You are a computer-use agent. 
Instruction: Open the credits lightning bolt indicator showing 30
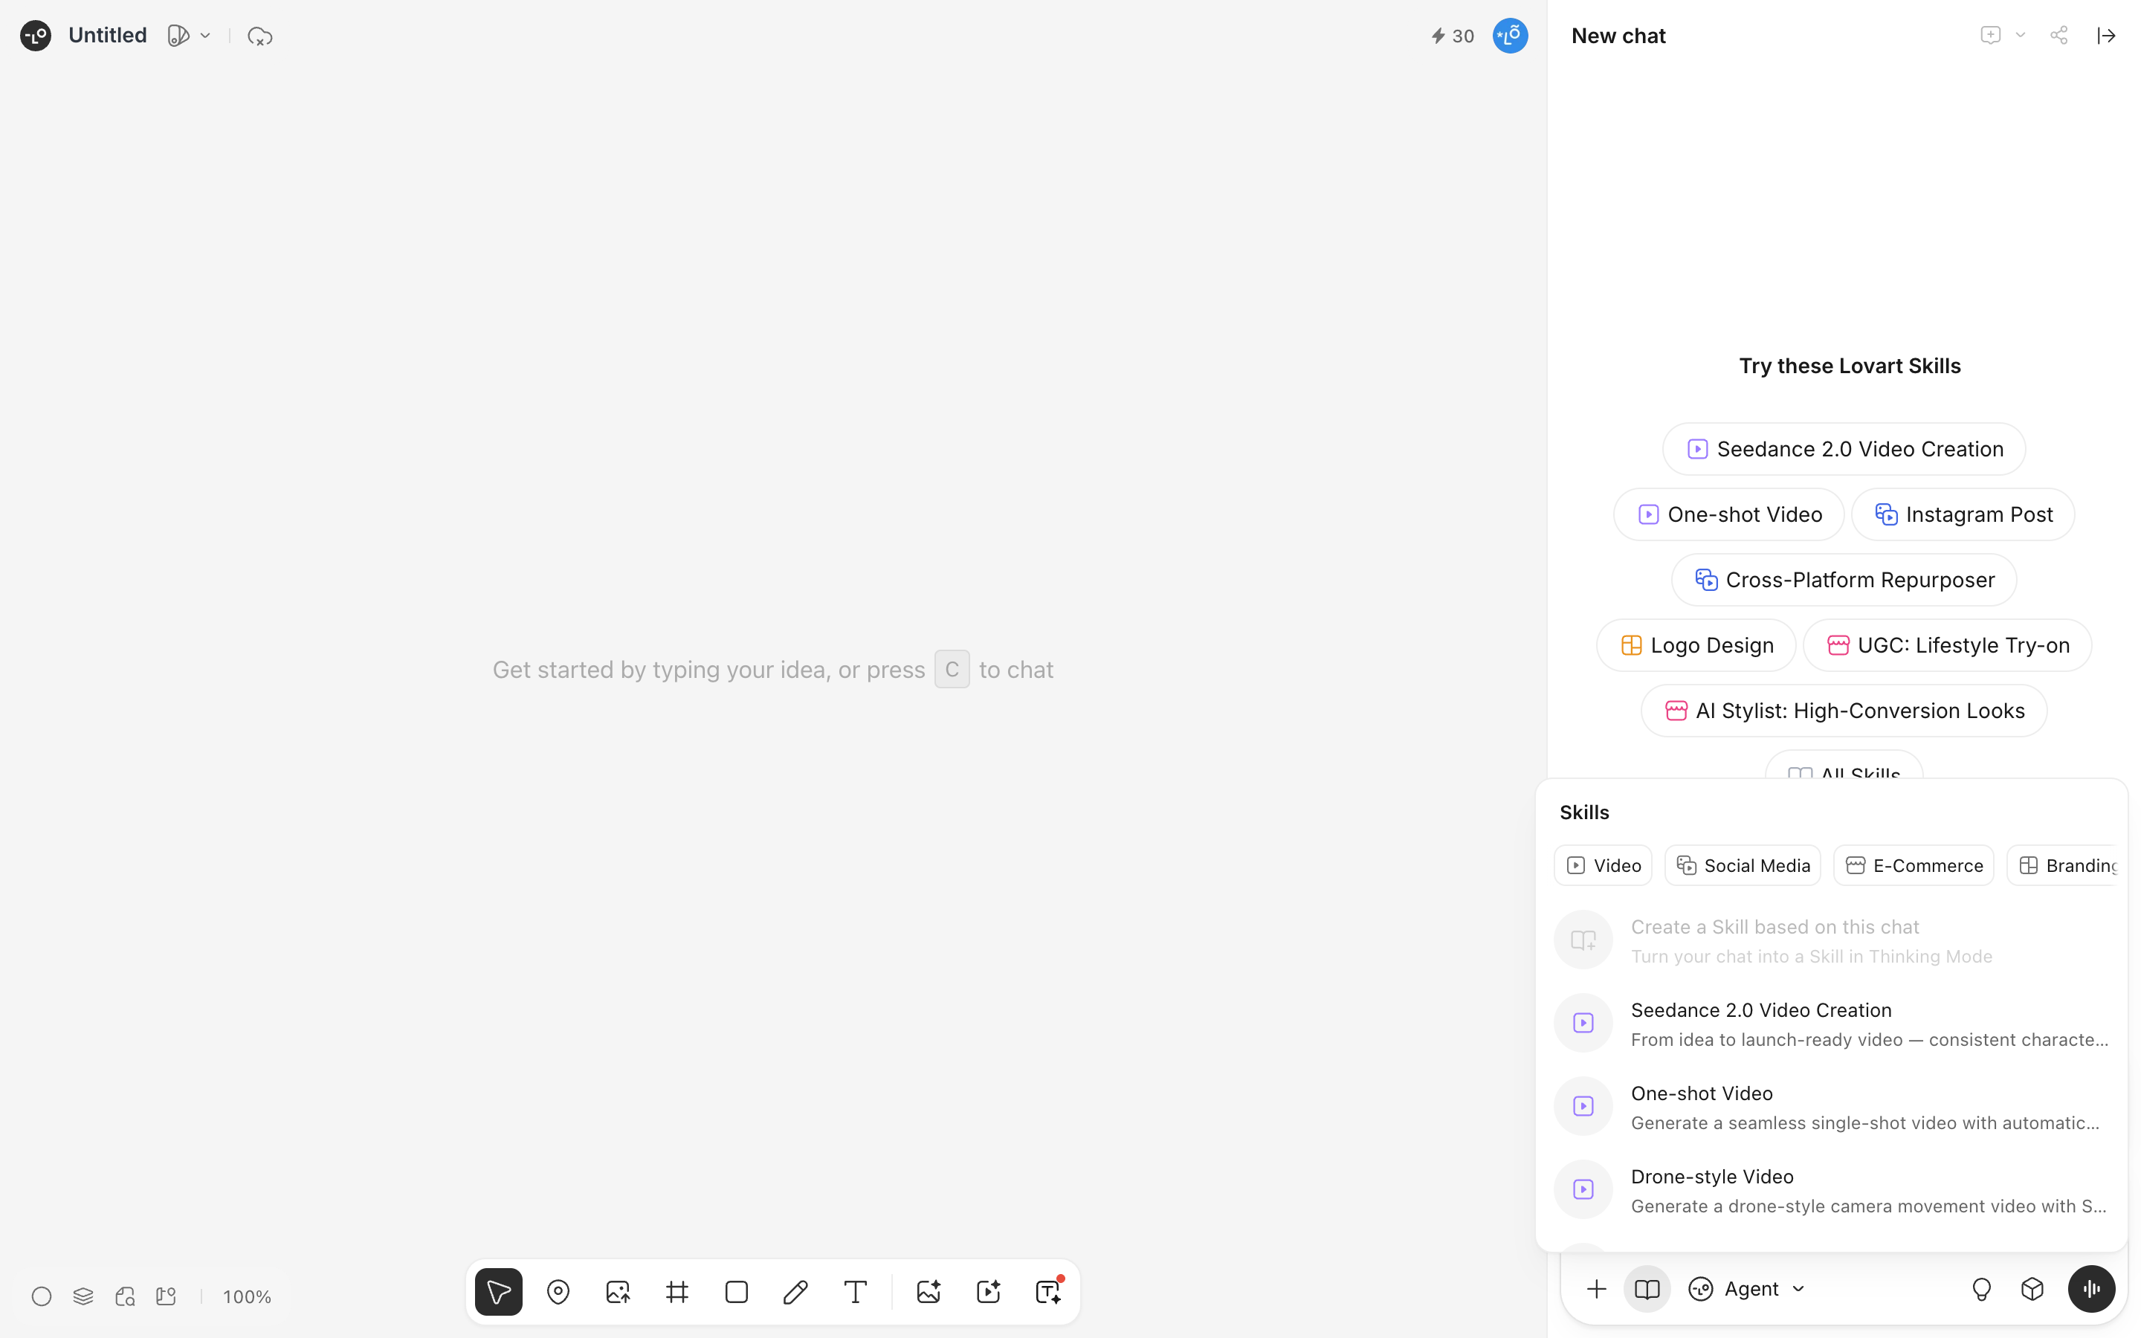click(x=1452, y=36)
